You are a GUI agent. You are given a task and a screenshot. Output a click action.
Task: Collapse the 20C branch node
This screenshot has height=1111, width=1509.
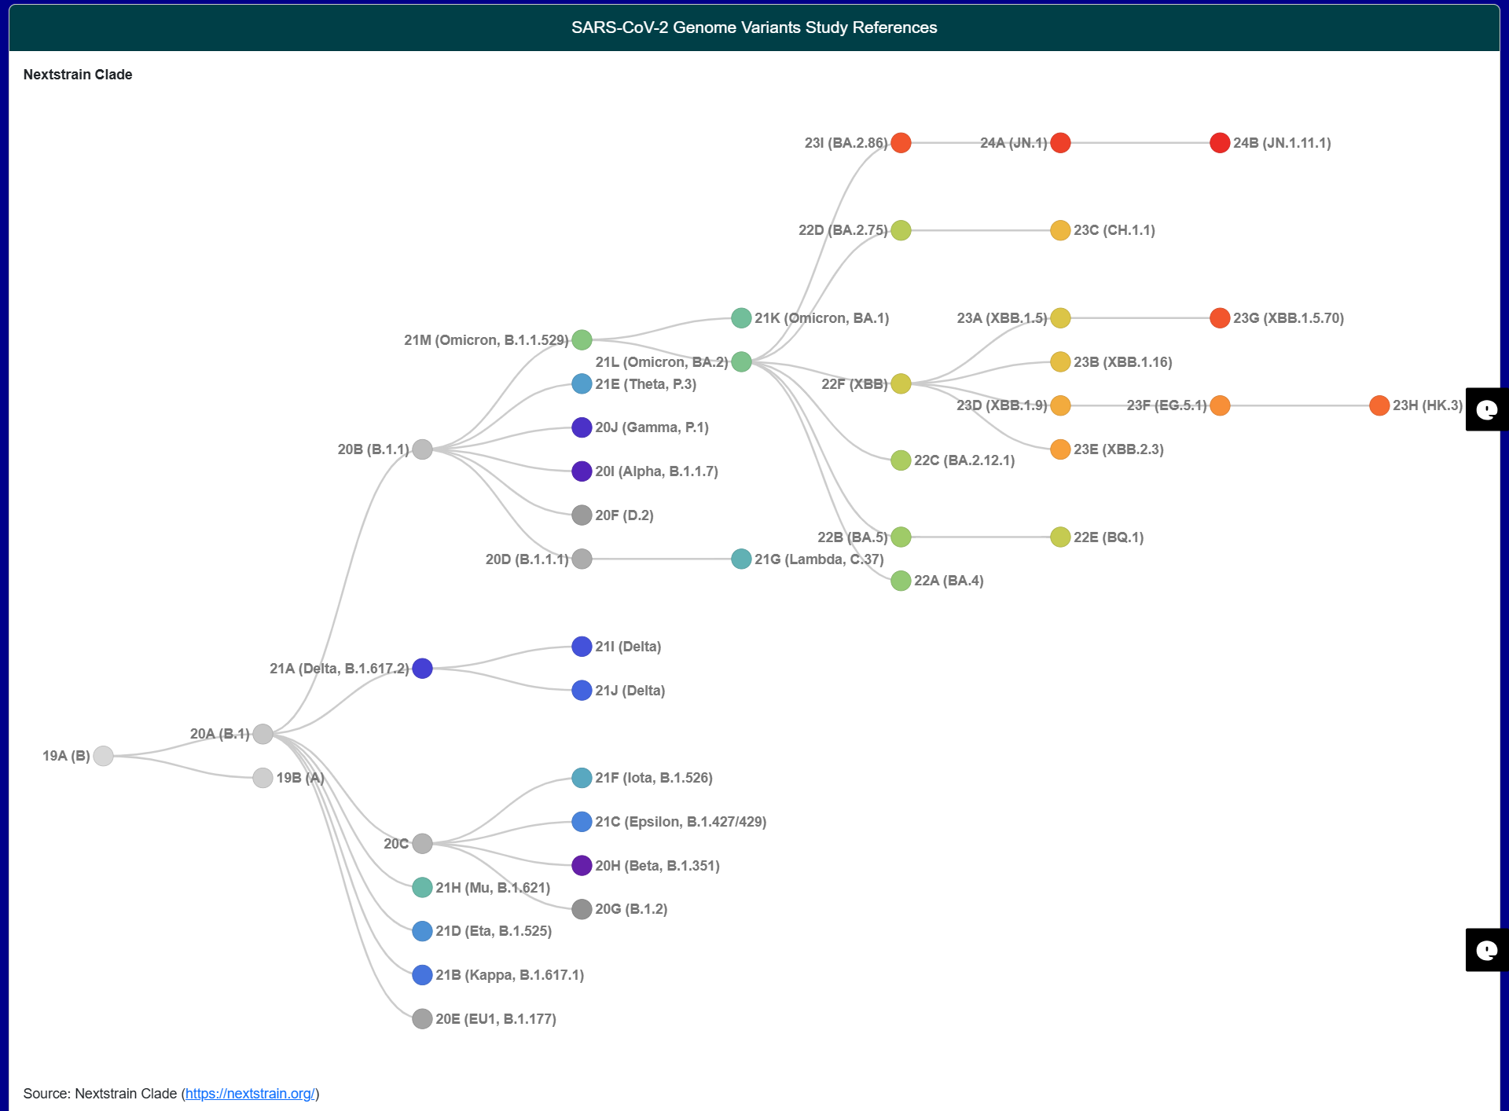point(422,843)
